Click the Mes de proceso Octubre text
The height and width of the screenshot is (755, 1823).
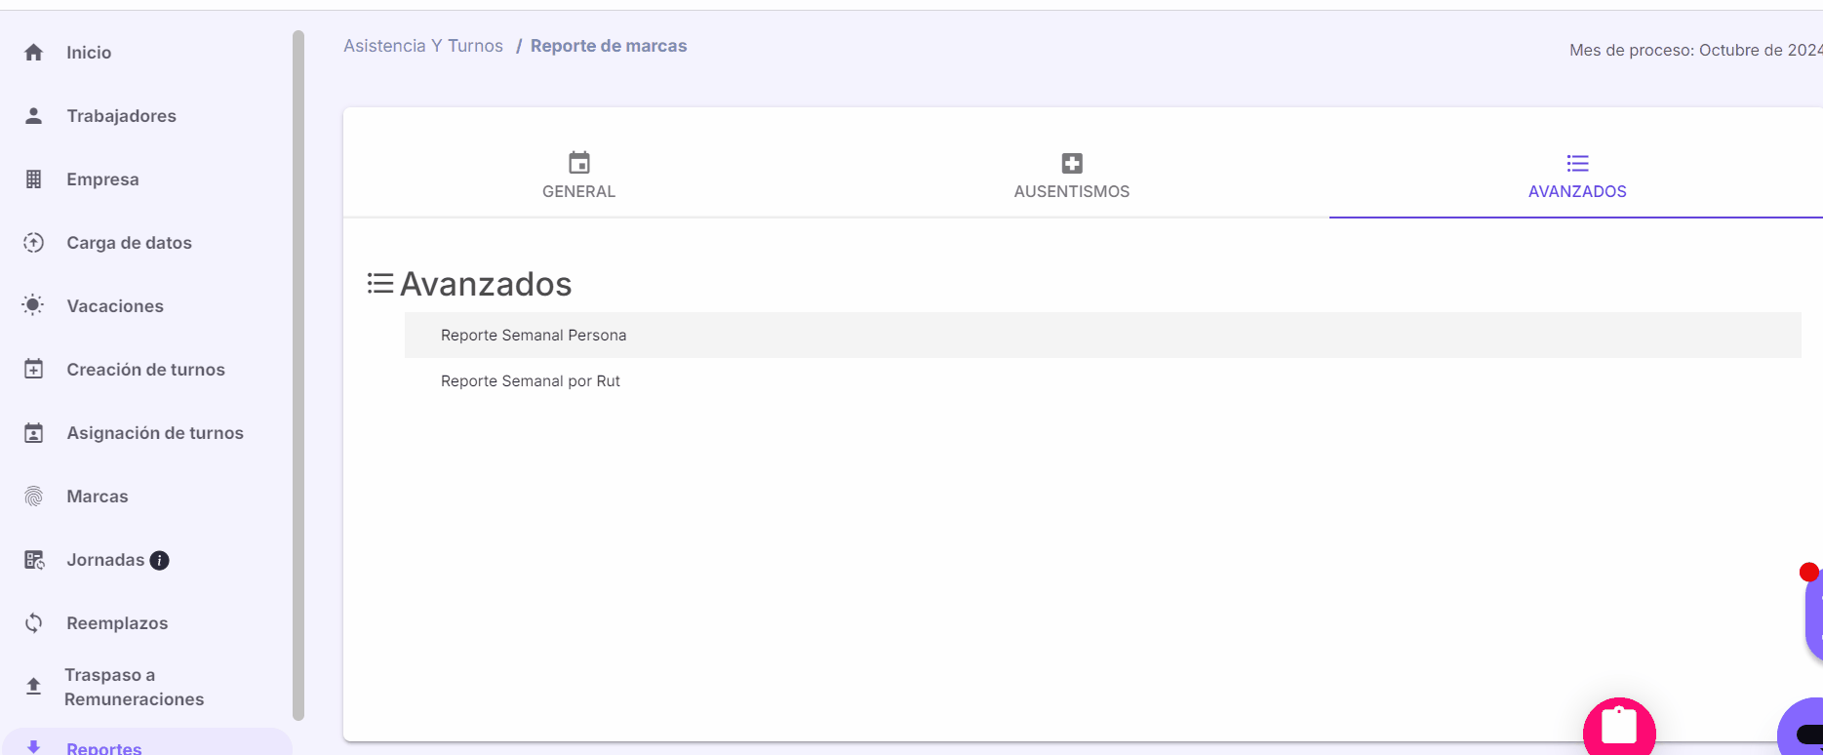[x=1695, y=51]
